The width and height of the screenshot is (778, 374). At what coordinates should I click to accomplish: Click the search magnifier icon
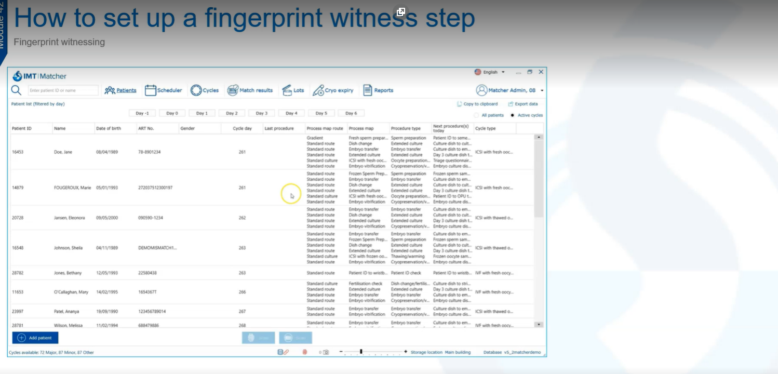pyautogui.click(x=16, y=90)
